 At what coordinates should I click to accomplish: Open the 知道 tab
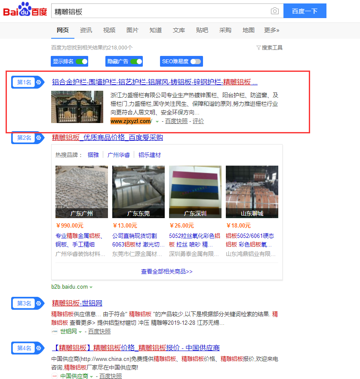coord(156,30)
